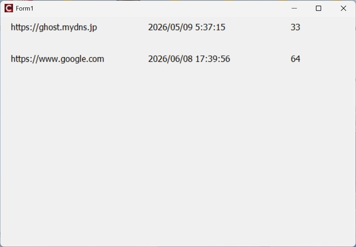Click the word "google" in the second URL

coord(72,59)
